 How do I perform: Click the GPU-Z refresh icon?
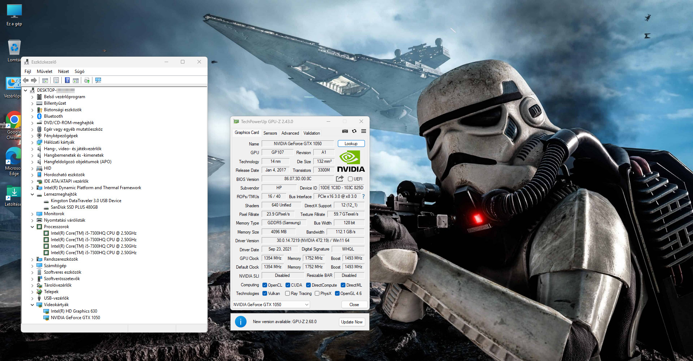[x=354, y=131]
